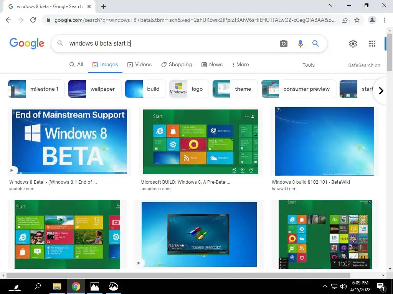Click the Chrome taskbar icon
Viewport: 393px width, 294px height.
pos(76,286)
